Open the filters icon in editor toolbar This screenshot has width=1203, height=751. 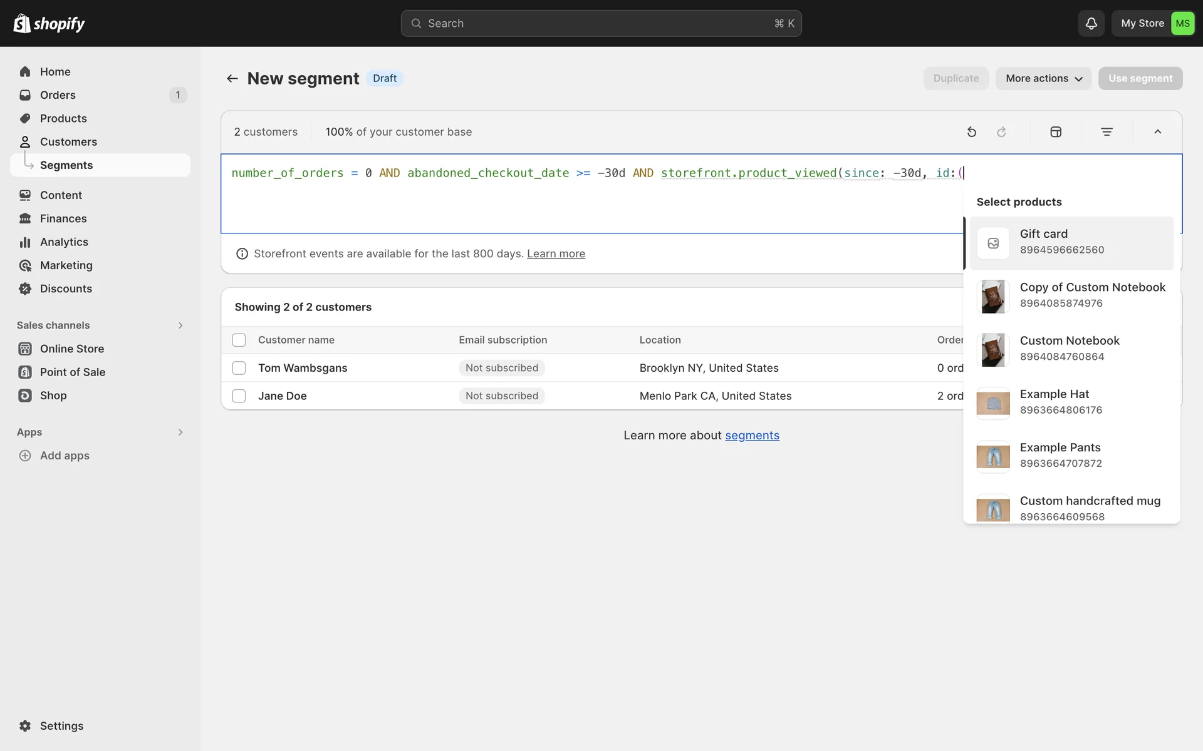(1107, 132)
